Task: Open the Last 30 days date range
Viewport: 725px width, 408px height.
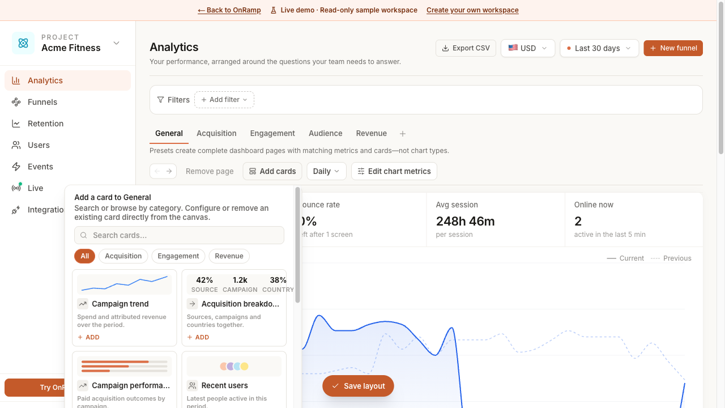Action: tap(599, 48)
